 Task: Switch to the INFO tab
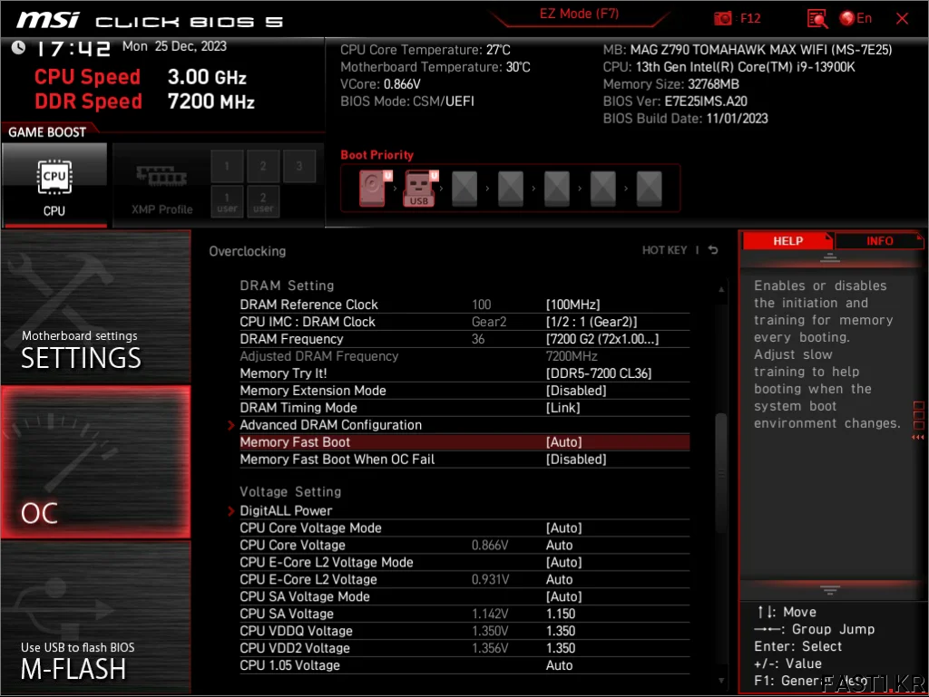(x=879, y=241)
